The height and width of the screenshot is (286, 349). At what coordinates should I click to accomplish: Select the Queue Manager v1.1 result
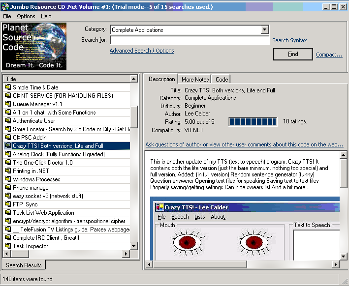pos(67,104)
